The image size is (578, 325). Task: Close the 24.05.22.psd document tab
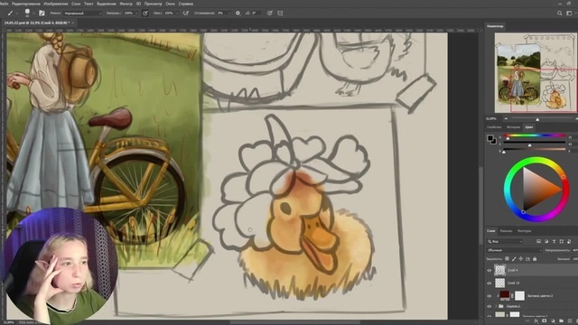[73, 23]
